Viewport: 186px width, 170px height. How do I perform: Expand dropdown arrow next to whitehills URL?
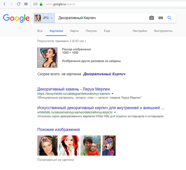tap(115, 112)
